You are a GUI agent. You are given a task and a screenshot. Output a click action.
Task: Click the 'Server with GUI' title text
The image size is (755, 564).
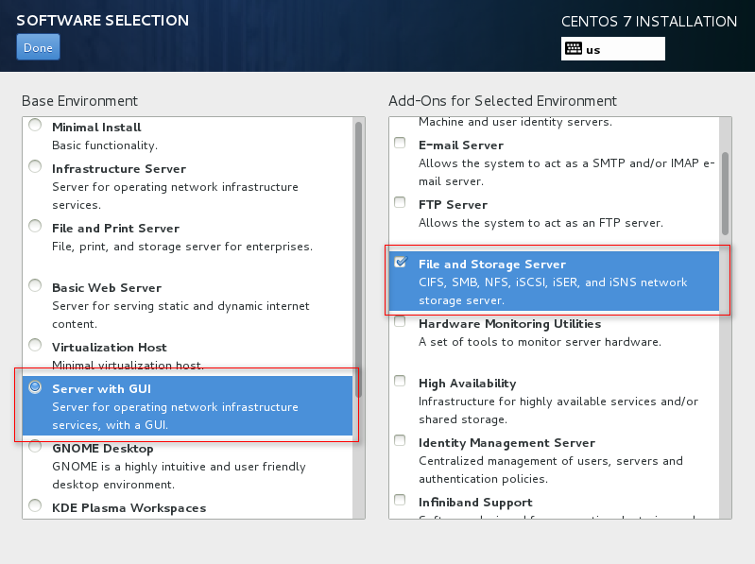coord(102,389)
